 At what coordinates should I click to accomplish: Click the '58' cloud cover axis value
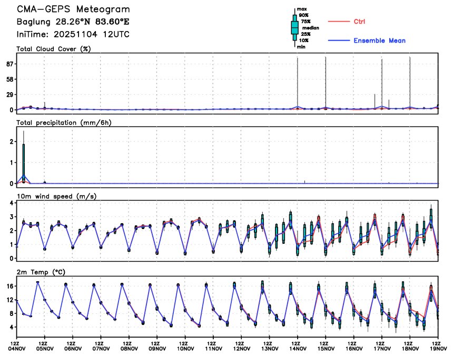(x=9, y=79)
